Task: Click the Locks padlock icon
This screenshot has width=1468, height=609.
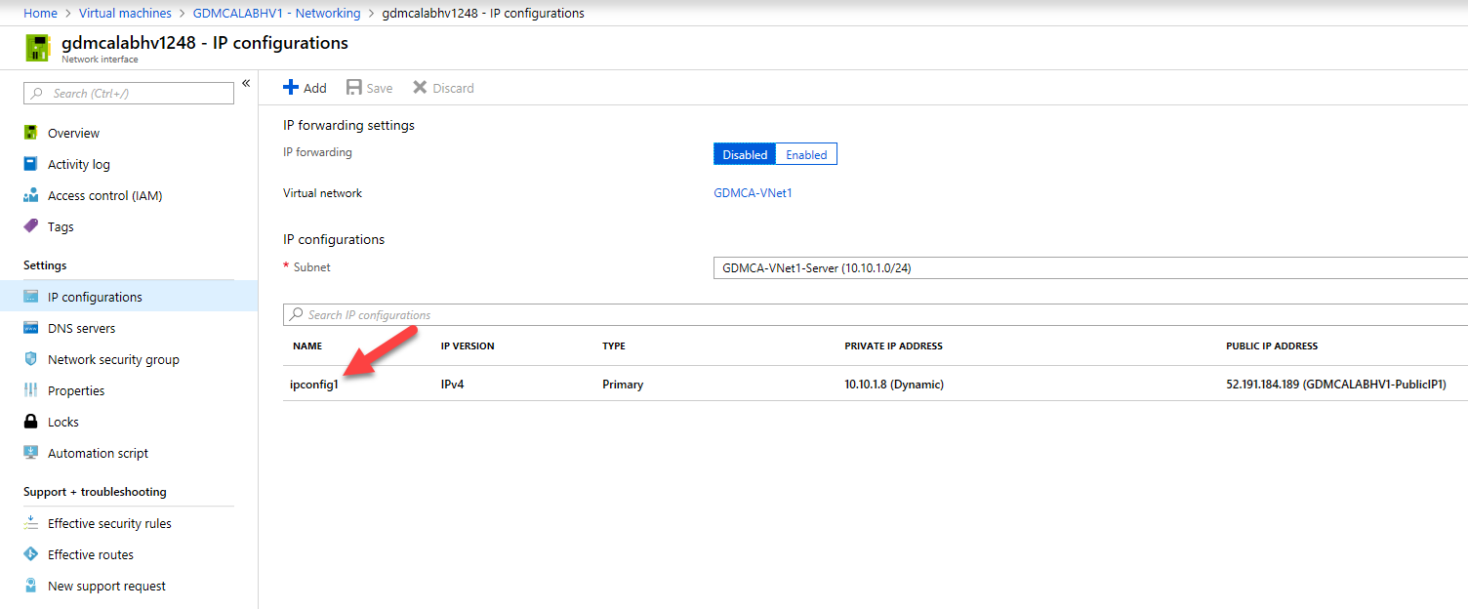Action: [30, 422]
